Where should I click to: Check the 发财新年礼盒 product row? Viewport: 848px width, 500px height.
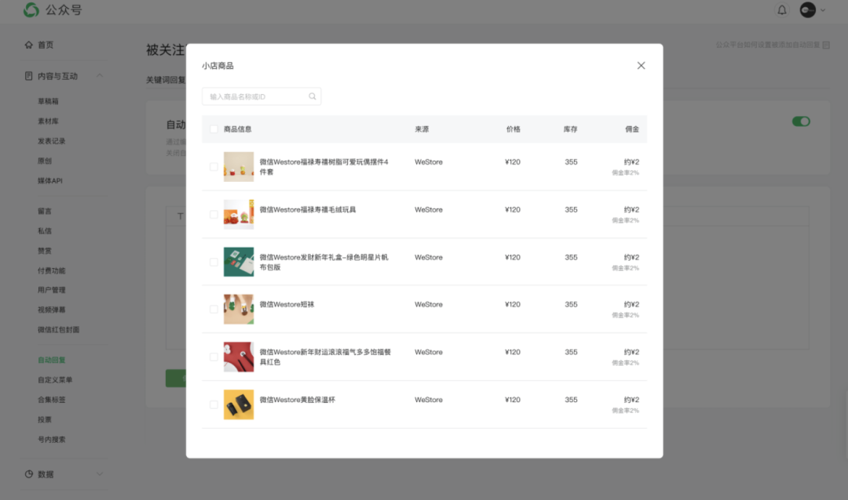click(214, 262)
